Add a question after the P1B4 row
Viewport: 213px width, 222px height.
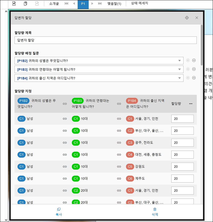click(188, 78)
